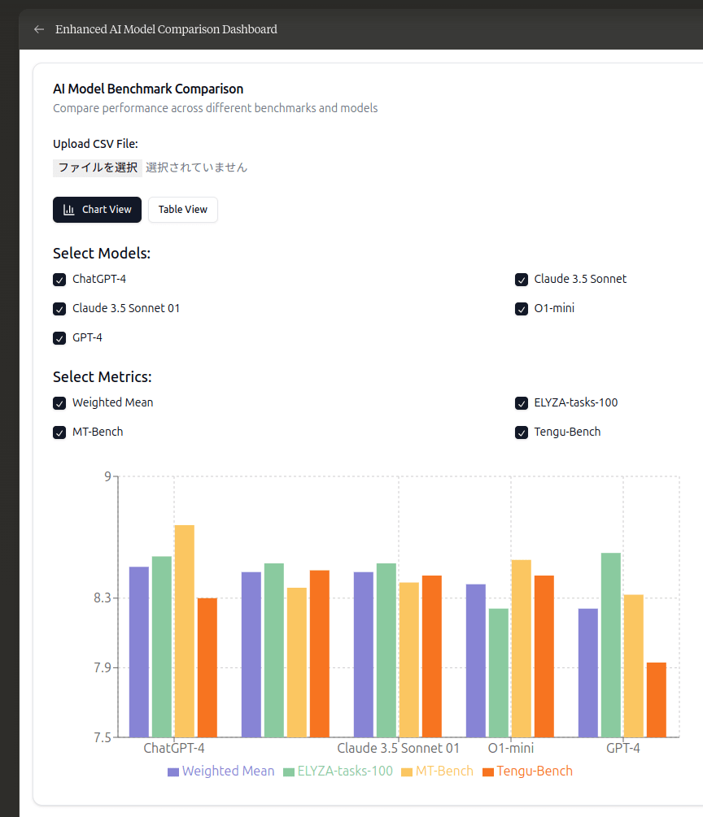The width and height of the screenshot is (703, 817).
Task: Click the O1-mini x-axis label
Action: tap(511, 749)
